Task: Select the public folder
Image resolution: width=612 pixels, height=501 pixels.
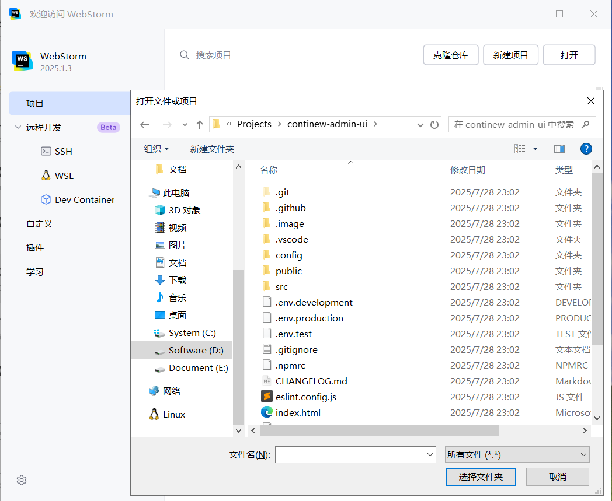Action: 282,271
